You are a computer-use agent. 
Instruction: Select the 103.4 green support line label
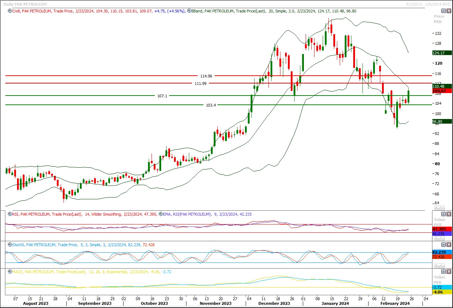pos(210,105)
